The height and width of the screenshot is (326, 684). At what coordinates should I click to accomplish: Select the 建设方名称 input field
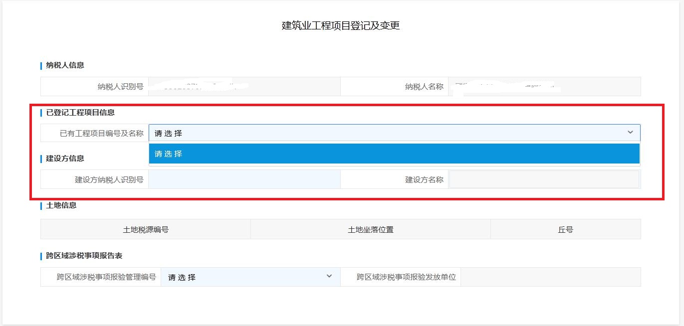pos(544,179)
